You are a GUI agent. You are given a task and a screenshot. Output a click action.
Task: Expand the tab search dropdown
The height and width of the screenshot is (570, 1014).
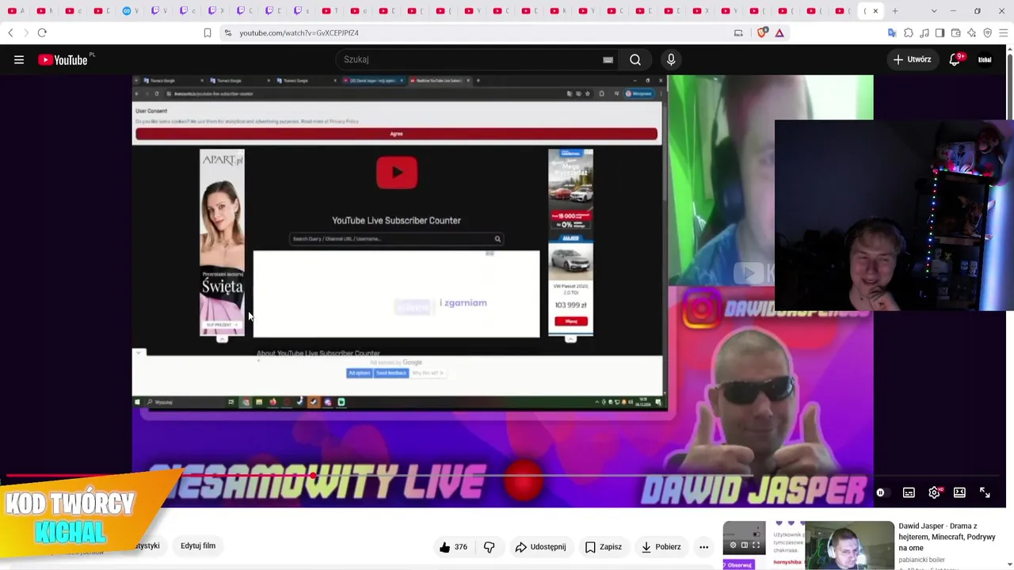tap(934, 11)
